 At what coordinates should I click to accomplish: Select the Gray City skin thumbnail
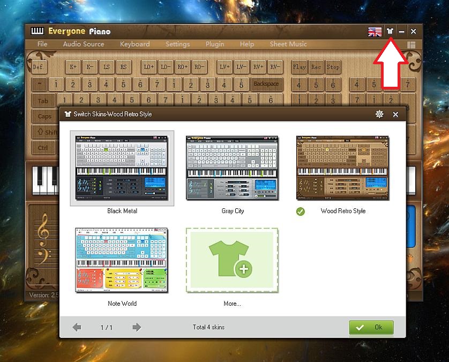232,168
